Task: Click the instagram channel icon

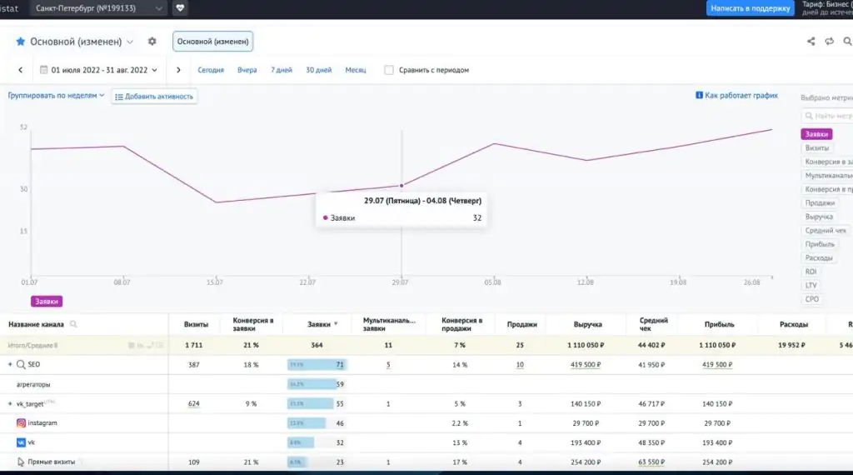Action: coord(21,422)
